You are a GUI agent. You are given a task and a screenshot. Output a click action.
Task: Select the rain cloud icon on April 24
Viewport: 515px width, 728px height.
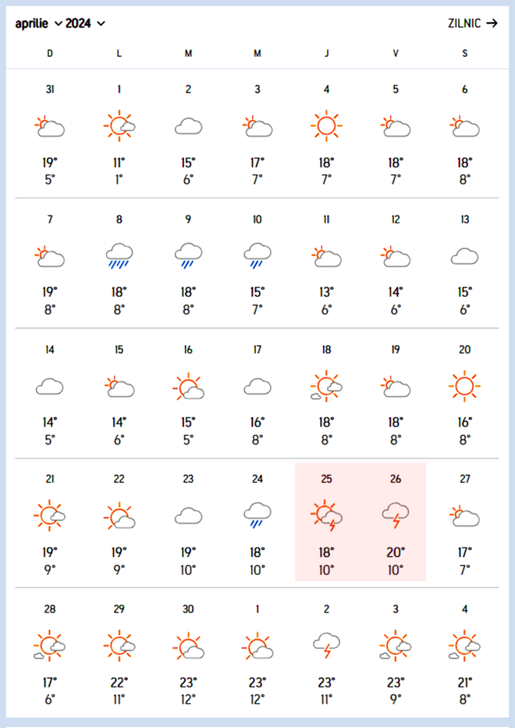tap(257, 516)
